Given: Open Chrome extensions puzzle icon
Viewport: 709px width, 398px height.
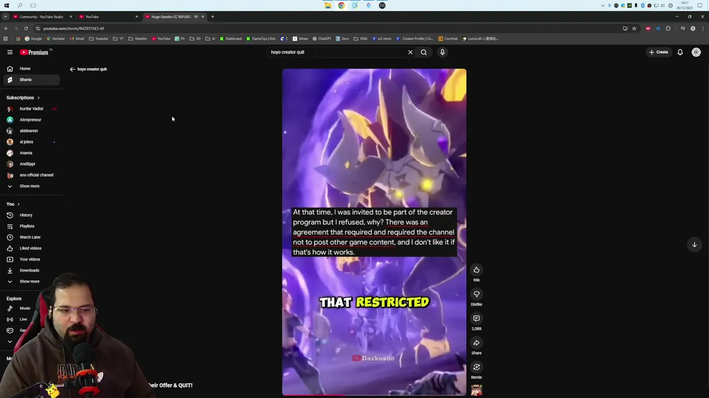Looking at the screenshot, I should pyautogui.click(x=668, y=28).
